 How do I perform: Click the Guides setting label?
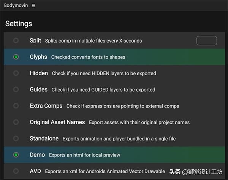(38, 89)
